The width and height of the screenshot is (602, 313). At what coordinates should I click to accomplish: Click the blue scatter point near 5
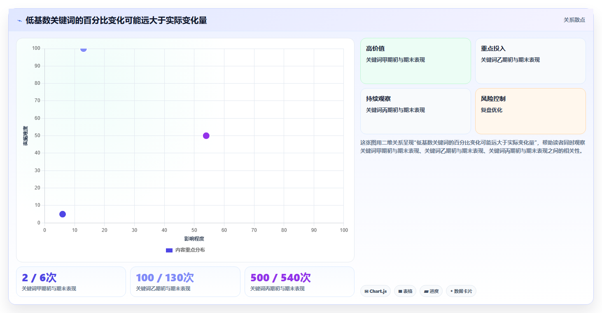pyautogui.click(x=63, y=214)
